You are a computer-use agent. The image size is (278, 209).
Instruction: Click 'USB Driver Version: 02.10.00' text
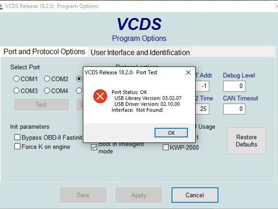(x=147, y=104)
